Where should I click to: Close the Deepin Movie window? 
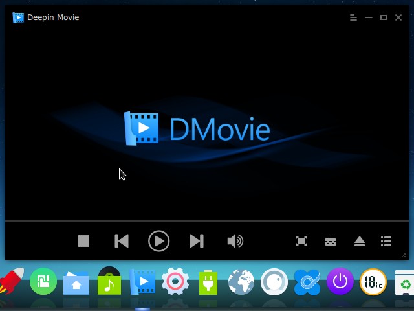(x=398, y=17)
